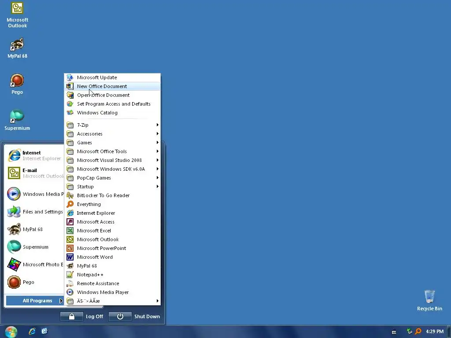Click the Microsoft Excel icon
The height and width of the screenshot is (338, 451).
pos(70,231)
